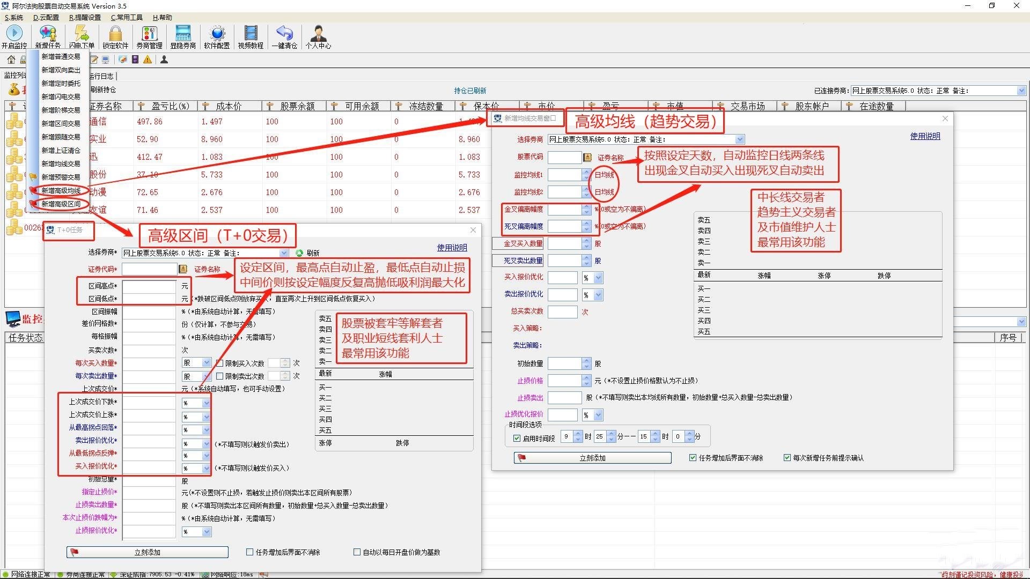Click the 深证成指 green arrow status icon
Image resolution: width=1030 pixels, height=579 pixels.
(x=113, y=574)
